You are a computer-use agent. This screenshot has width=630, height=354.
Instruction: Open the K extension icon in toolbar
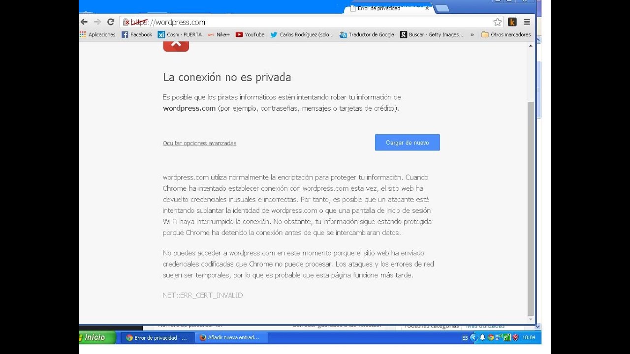coord(512,22)
